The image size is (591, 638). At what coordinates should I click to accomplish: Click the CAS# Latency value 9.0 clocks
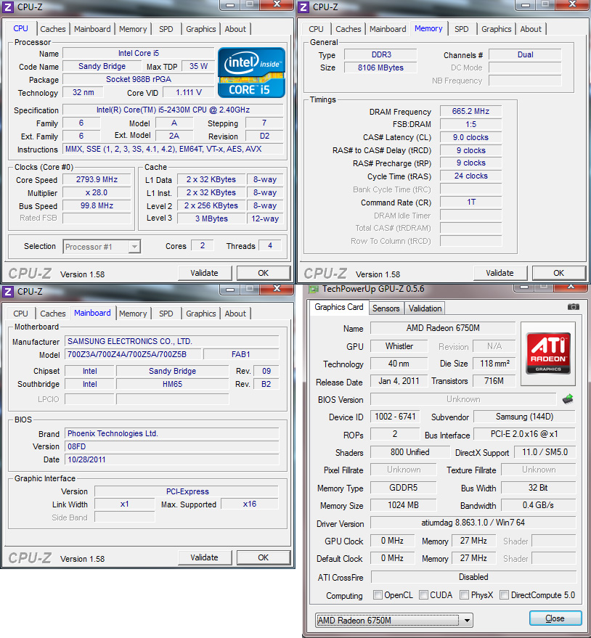[x=471, y=137]
